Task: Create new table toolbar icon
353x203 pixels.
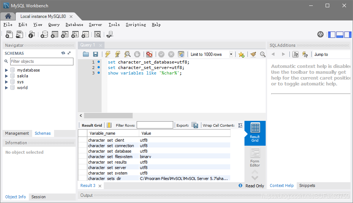Action: pyautogui.click(x=54, y=34)
